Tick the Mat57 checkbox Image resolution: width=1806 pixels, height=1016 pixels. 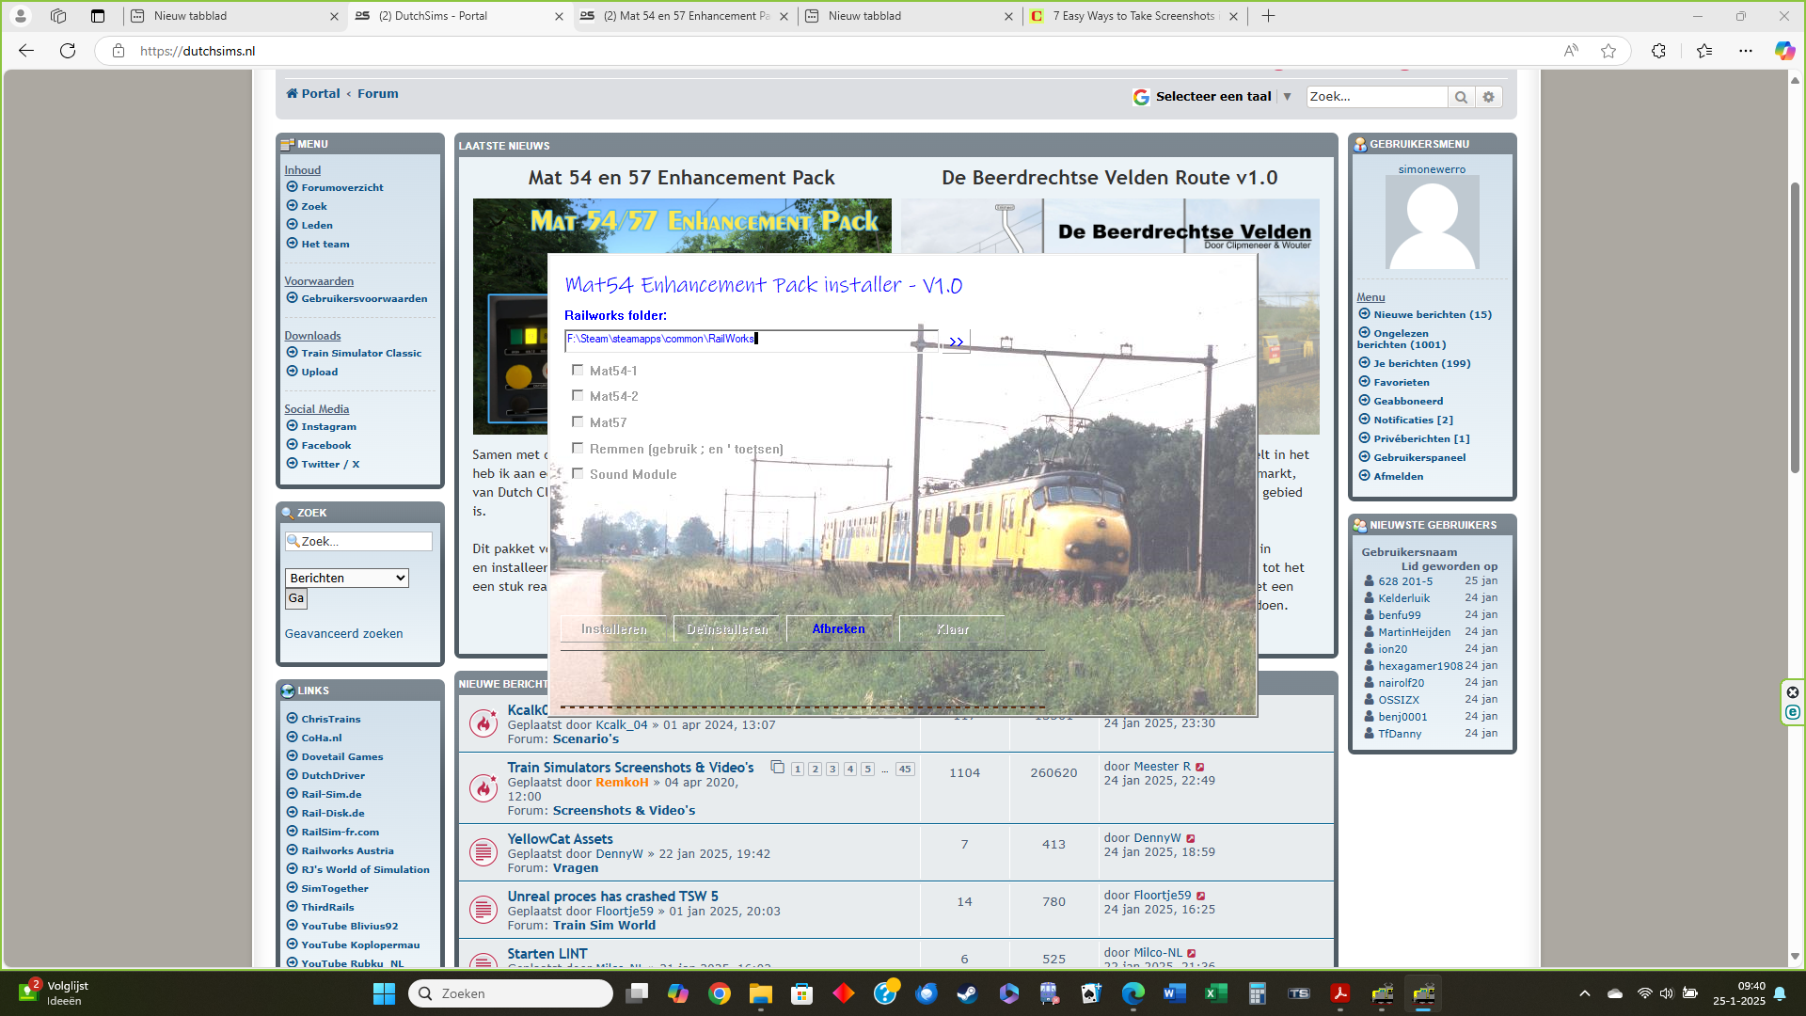578,421
